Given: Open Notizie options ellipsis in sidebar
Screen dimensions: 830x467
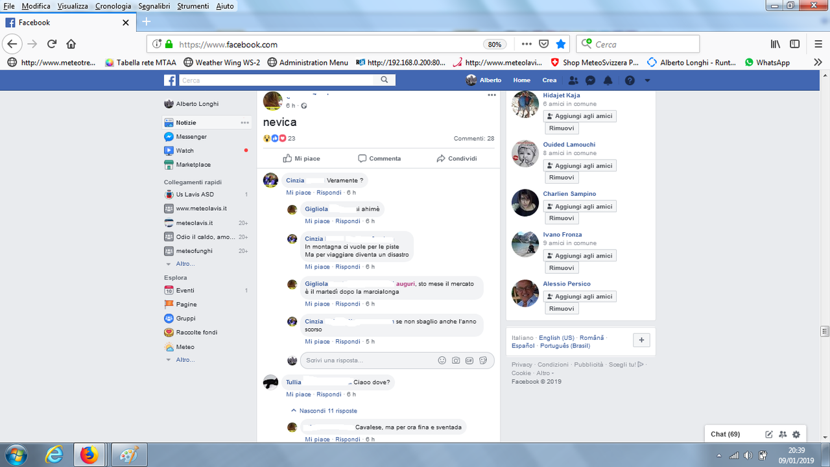Looking at the screenshot, I should [244, 123].
